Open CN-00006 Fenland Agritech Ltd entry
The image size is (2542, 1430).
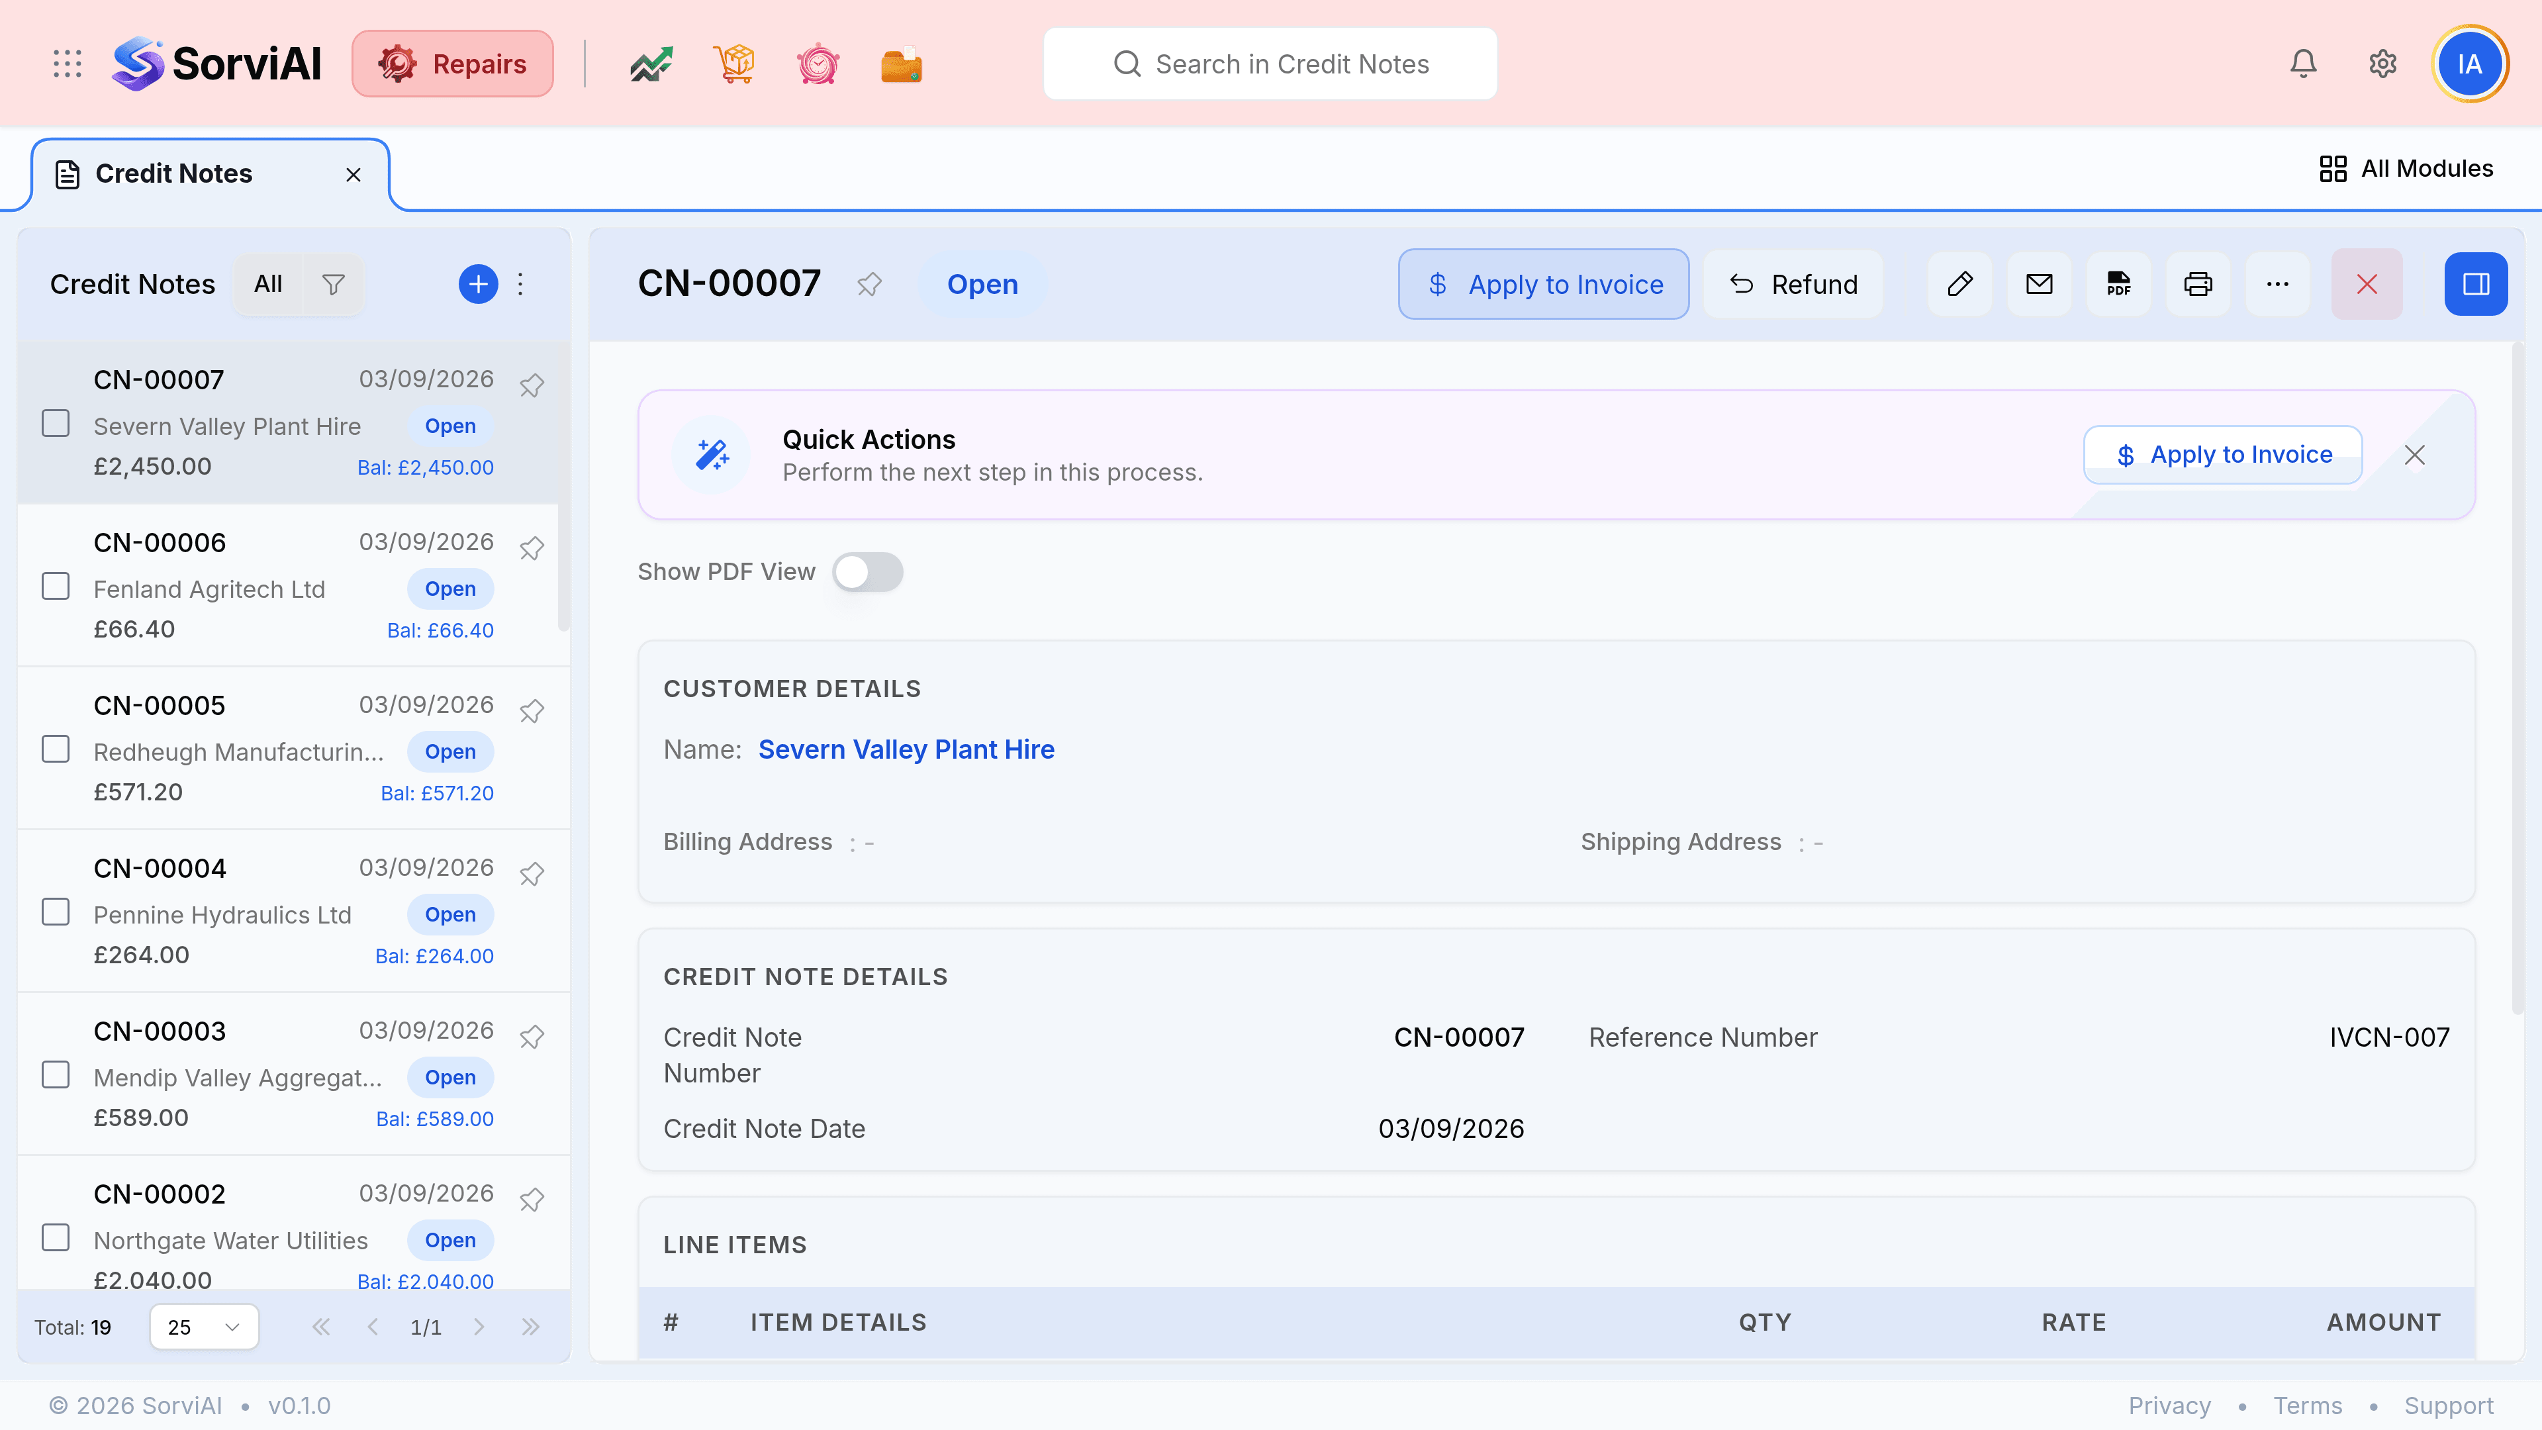(293, 586)
